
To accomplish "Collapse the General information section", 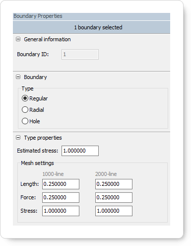I will tap(18, 39).
